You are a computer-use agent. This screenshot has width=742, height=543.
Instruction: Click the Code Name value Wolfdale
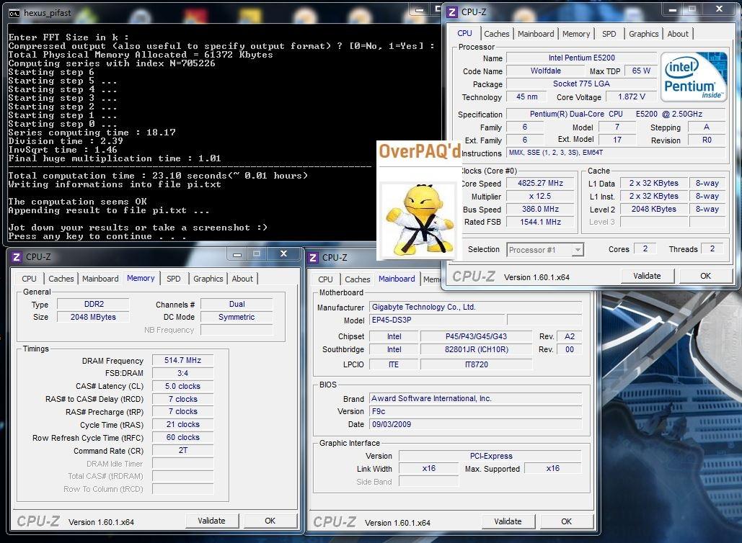point(546,71)
